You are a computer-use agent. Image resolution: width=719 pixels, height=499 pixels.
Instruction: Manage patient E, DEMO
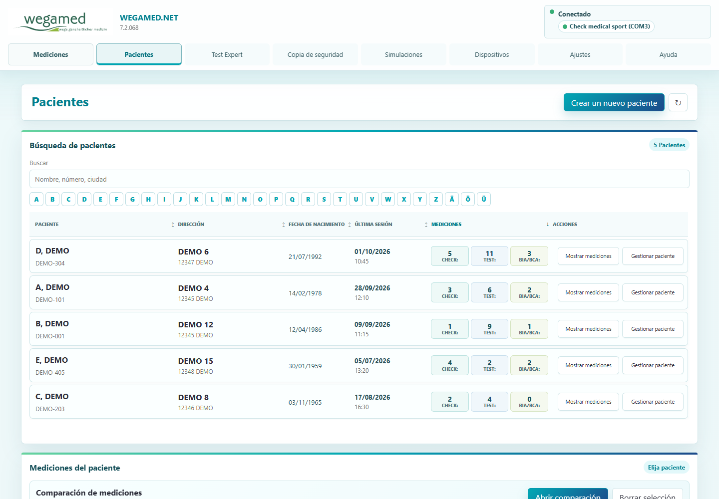click(x=653, y=365)
